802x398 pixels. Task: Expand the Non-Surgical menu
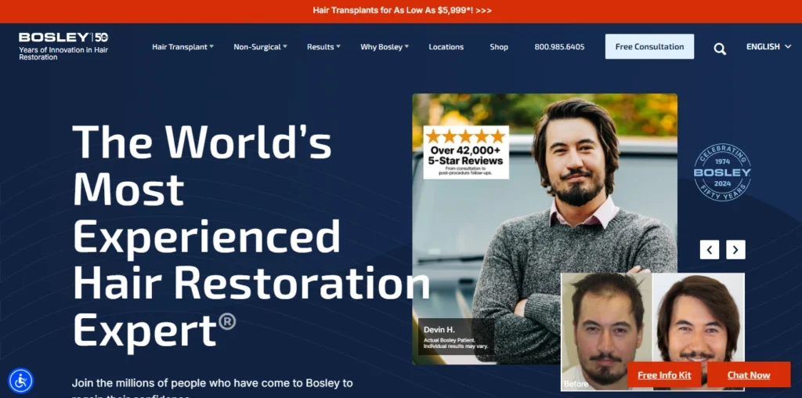(260, 46)
